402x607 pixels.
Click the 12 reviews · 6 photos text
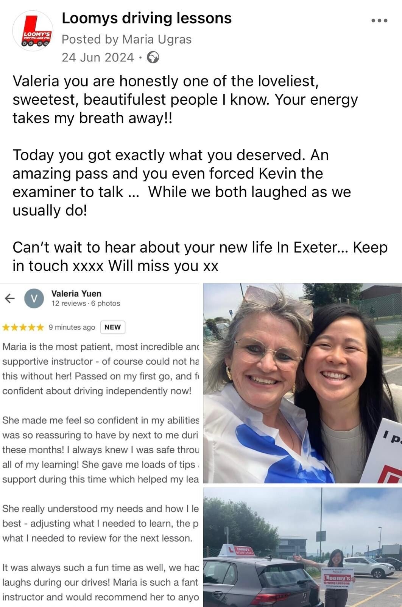tap(86, 303)
